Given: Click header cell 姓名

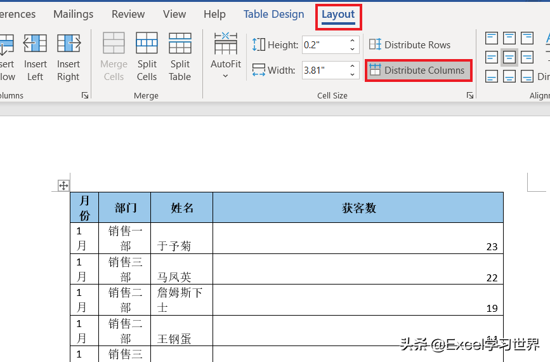Looking at the screenshot, I should (181, 208).
